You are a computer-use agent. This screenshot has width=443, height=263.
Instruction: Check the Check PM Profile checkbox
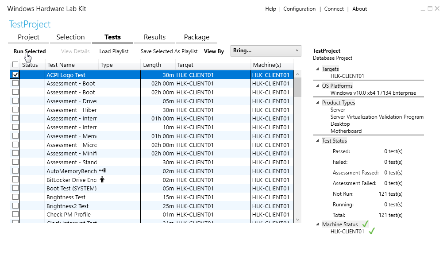tap(15, 214)
